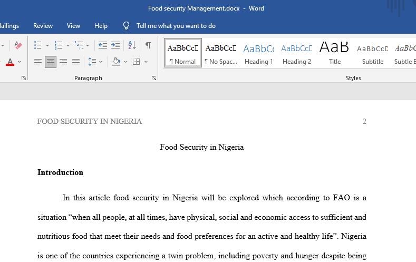Image resolution: width=416 pixels, height=262 pixels.
Task: Click the document title in the title bar
Action: pos(194,8)
